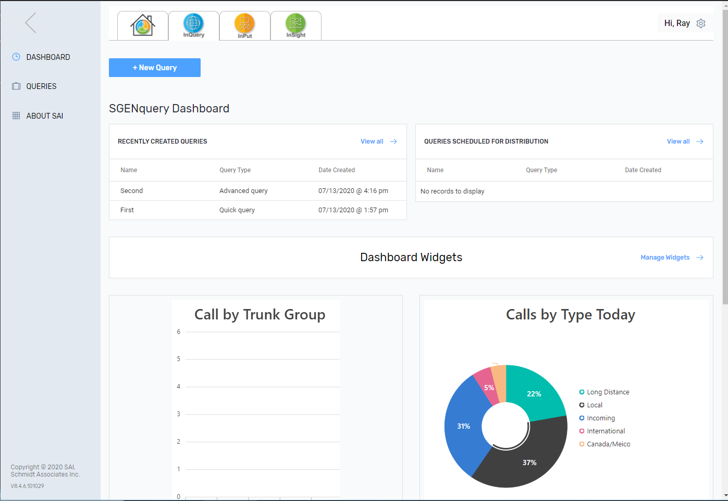This screenshot has width=728, height=501.
Task: Open user settings gear icon
Action: coord(701,23)
